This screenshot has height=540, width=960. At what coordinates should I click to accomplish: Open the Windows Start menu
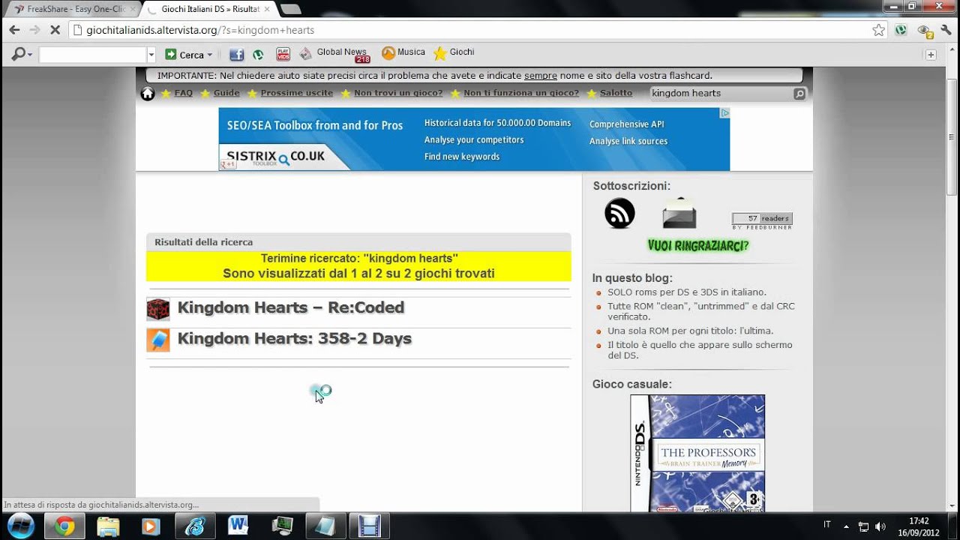(19, 526)
